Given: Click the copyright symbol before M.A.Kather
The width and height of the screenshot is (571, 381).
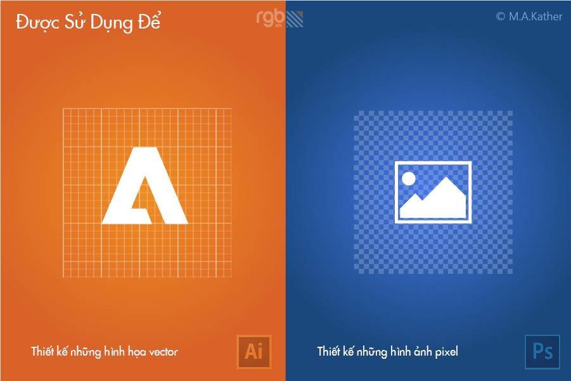Looking at the screenshot, I should click(x=501, y=16).
